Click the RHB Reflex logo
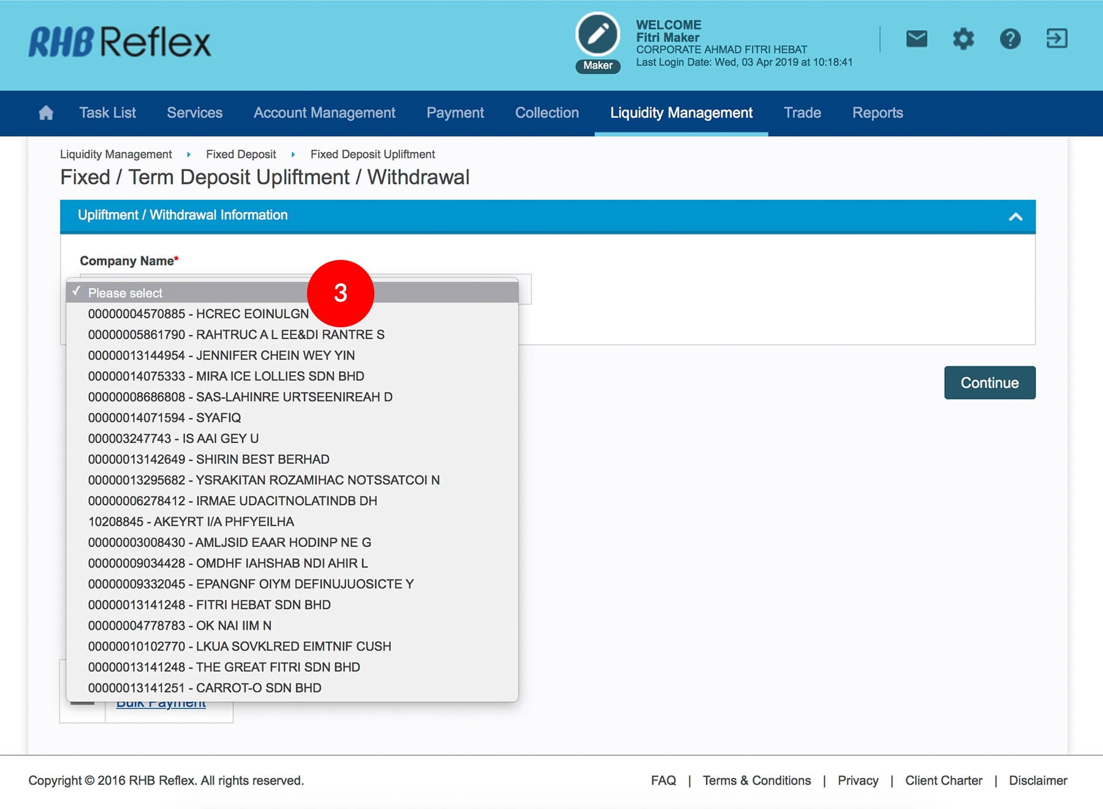1103x809 pixels. pos(120,42)
